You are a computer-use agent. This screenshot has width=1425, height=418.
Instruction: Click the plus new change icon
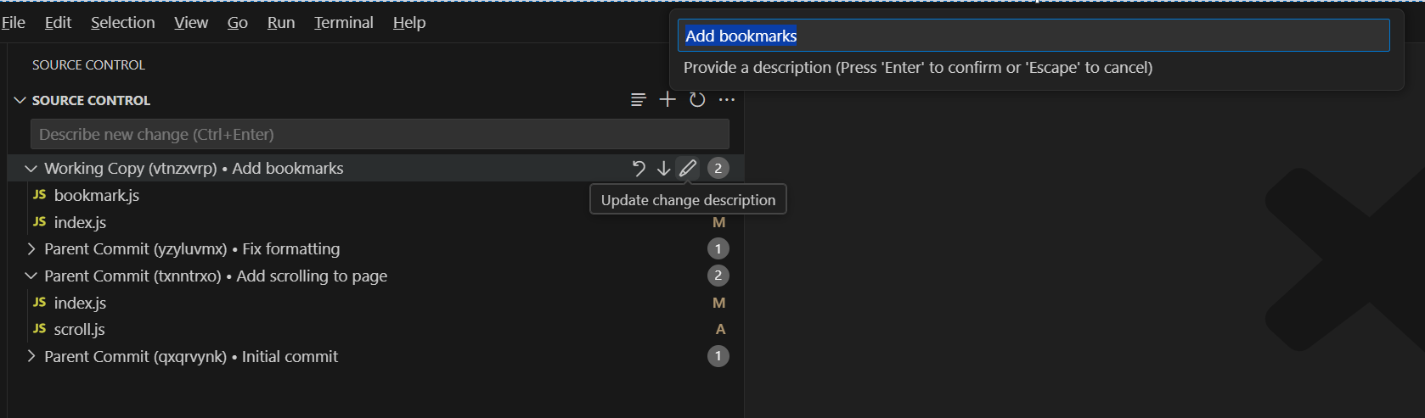click(x=668, y=100)
